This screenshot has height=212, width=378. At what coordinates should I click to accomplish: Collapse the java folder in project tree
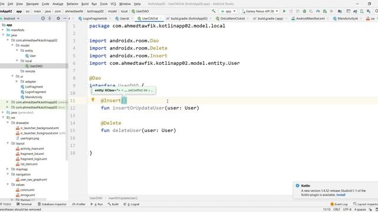coord(3,35)
